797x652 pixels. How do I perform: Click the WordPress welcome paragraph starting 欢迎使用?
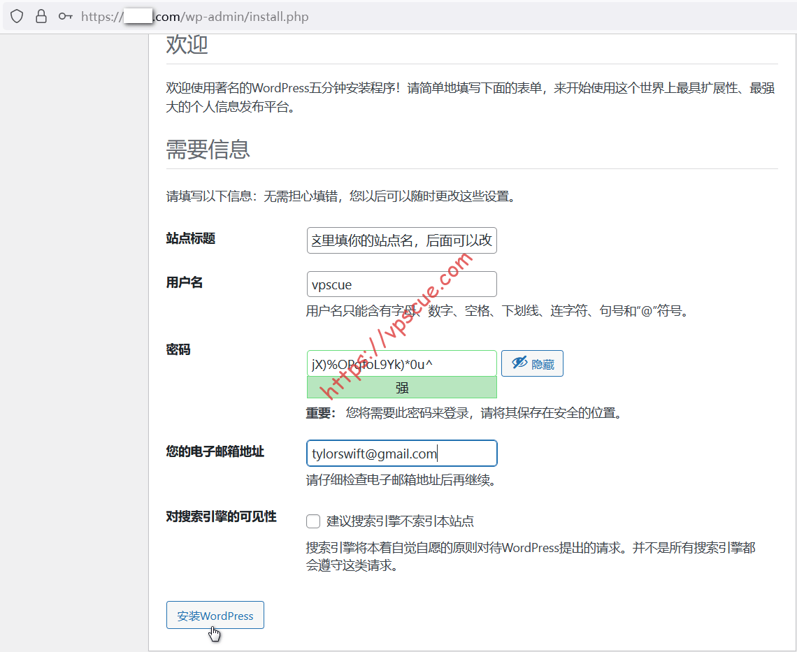(471, 98)
